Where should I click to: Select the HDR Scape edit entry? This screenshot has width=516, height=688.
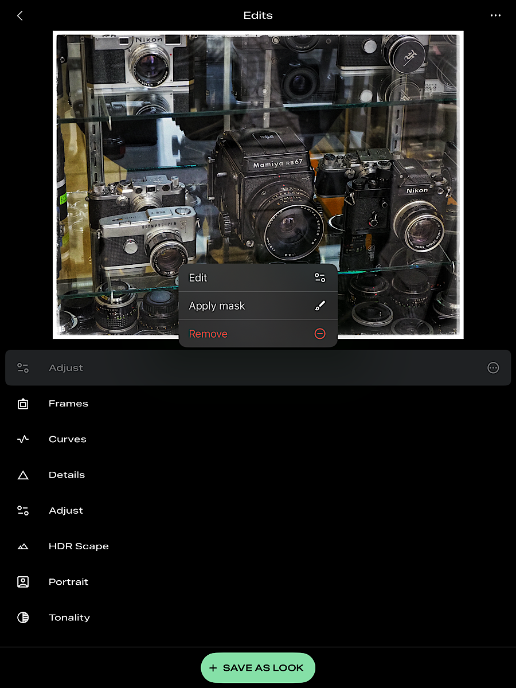(x=258, y=546)
